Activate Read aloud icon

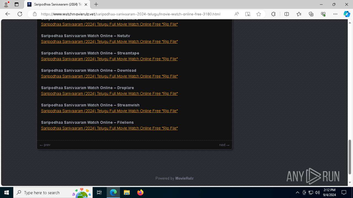point(237,14)
